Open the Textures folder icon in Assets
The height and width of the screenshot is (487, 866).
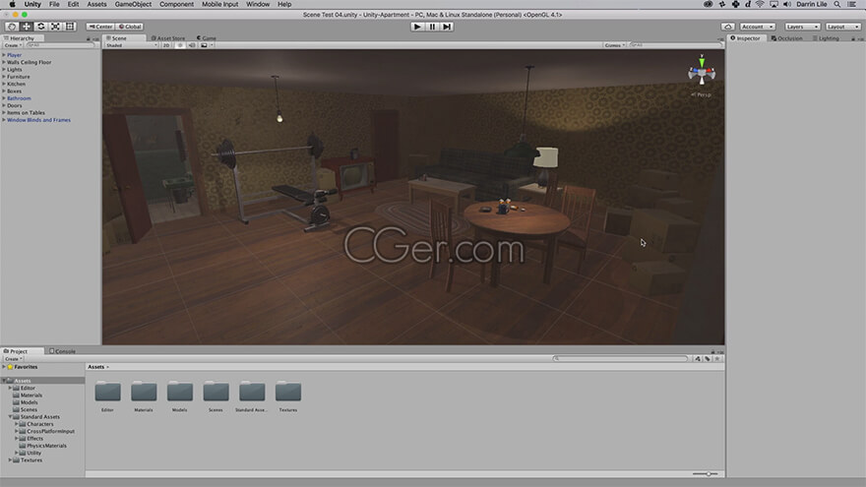point(288,391)
